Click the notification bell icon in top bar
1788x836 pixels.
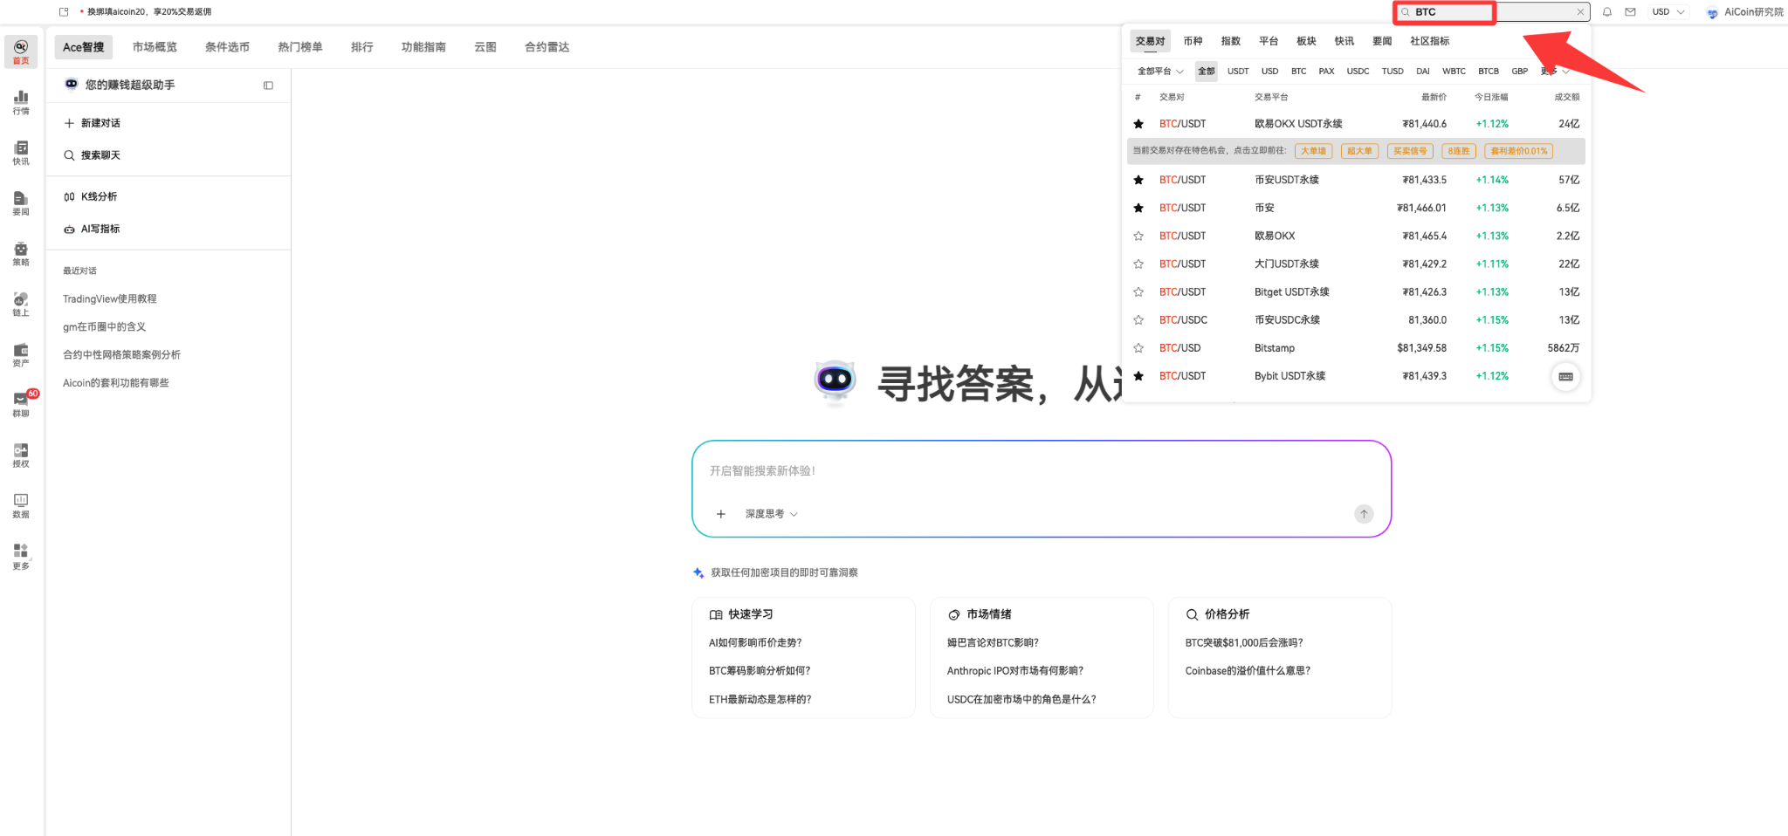point(1606,12)
